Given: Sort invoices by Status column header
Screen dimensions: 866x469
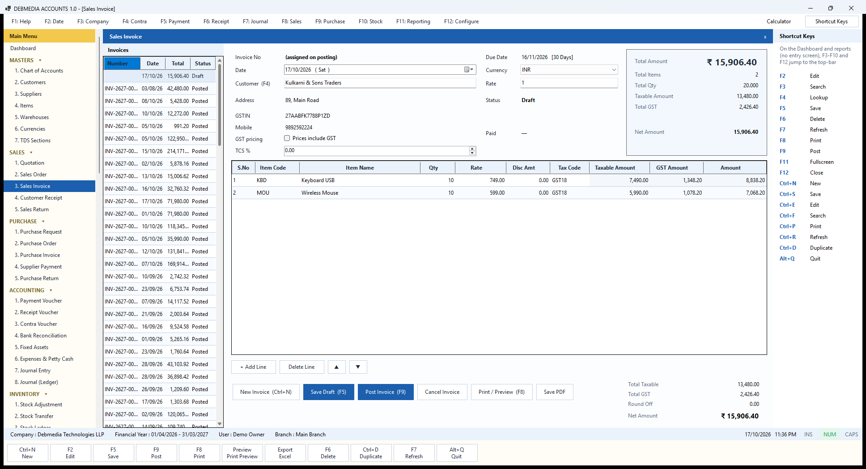Looking at the screenshot, I should click(x=203, y=64).
